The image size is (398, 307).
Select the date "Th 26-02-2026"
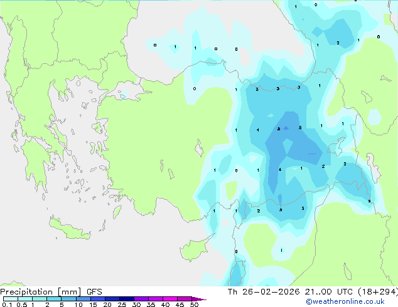point(264,292)
